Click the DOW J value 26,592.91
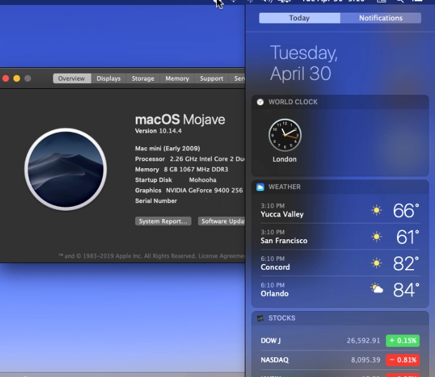 point(363,341)
